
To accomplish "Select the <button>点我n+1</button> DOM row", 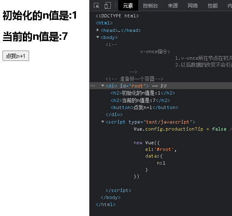I will 144,107.
